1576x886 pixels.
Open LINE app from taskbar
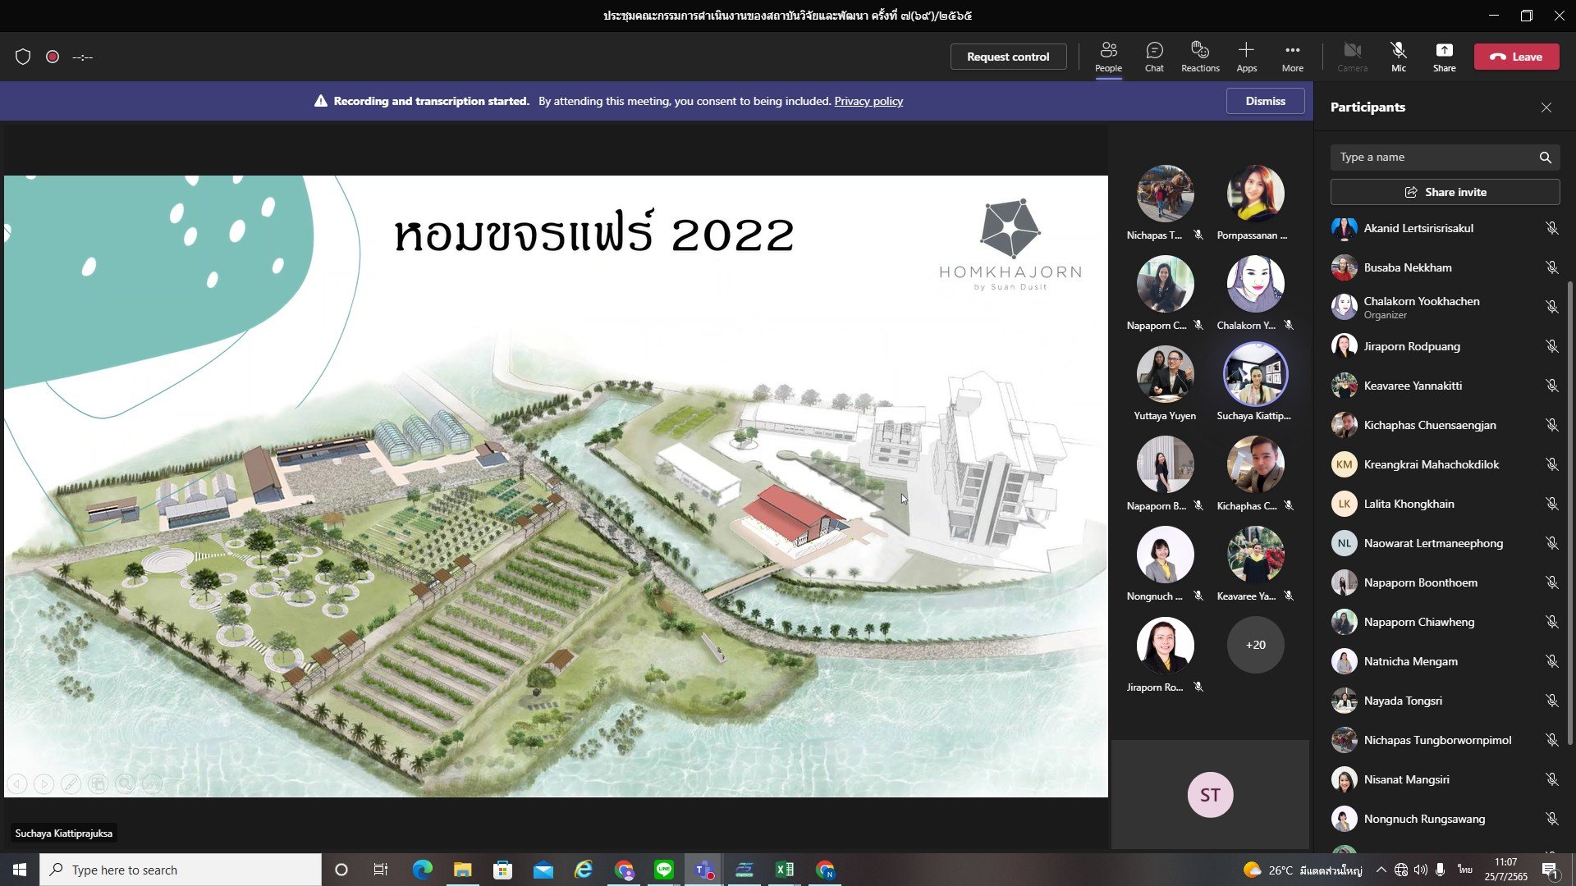663,870
